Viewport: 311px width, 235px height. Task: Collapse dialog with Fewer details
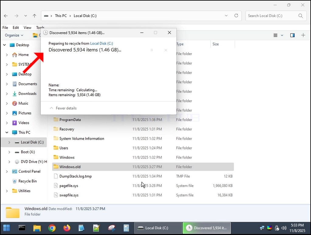pos(63,108)
